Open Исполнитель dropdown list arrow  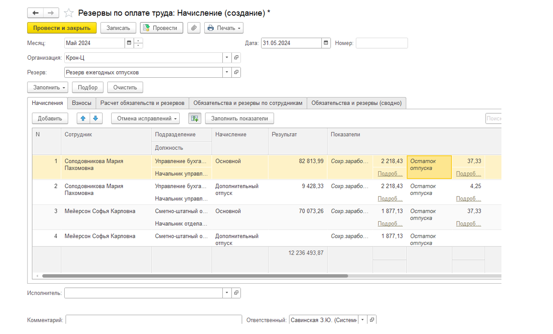point(227,293)
